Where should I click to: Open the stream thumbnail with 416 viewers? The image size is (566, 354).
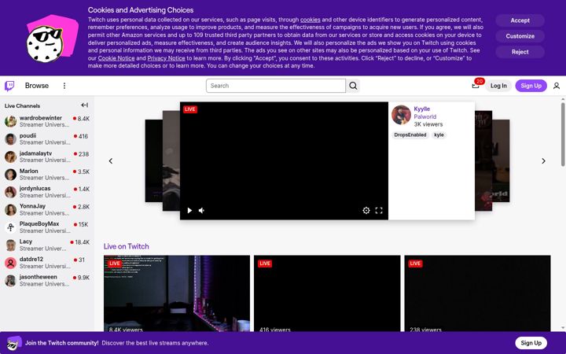pos(327,293)
